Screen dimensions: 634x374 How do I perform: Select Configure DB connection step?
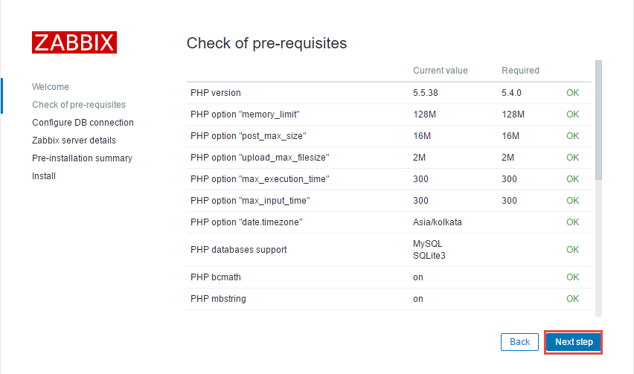[x=83, y=123]
